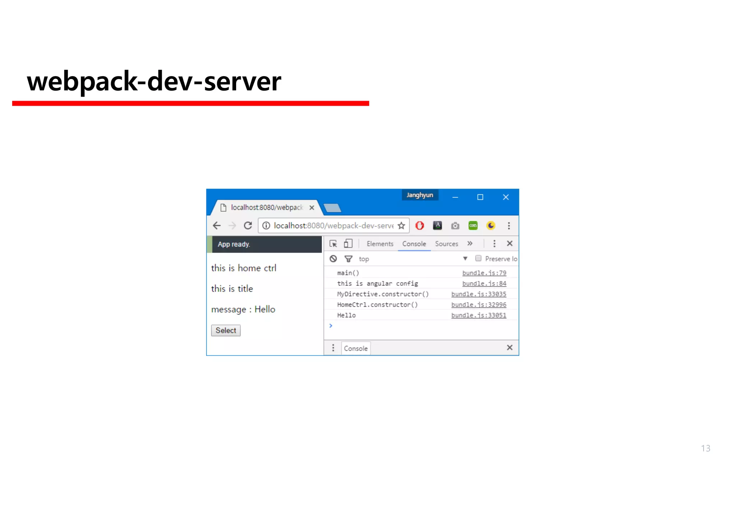Click the camera screenshot extension icon

point(455,226)
